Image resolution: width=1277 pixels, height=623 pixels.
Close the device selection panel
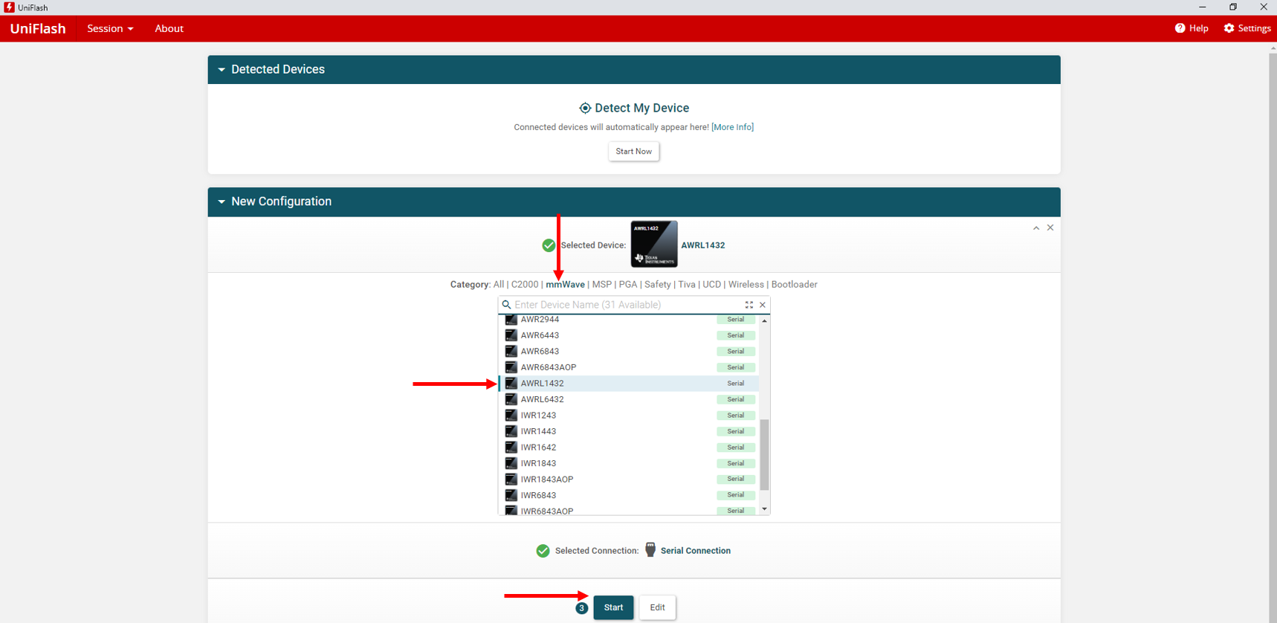click(x=1050, y=228)
